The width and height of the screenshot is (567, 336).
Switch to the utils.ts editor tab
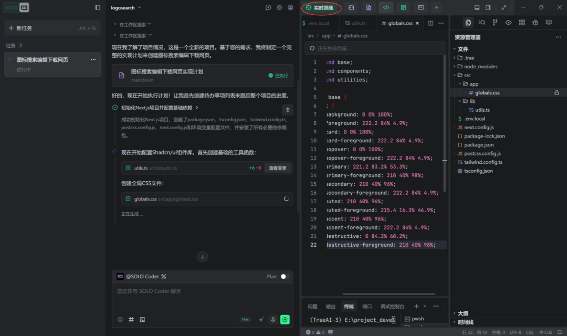[x=355, y=23]
